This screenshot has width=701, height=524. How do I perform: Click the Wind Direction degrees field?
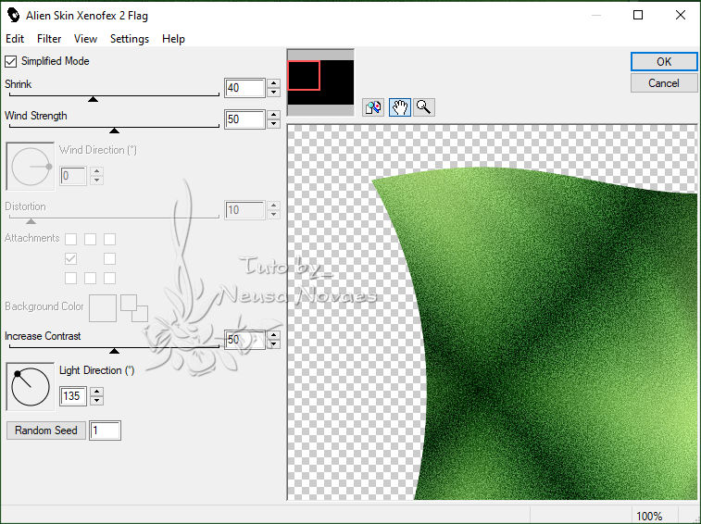pyautogui.click(x=73, y=176)
